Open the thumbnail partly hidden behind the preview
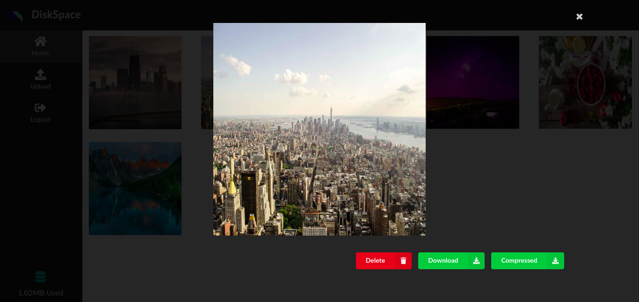 pyautogui.click(x=207, y=82)
